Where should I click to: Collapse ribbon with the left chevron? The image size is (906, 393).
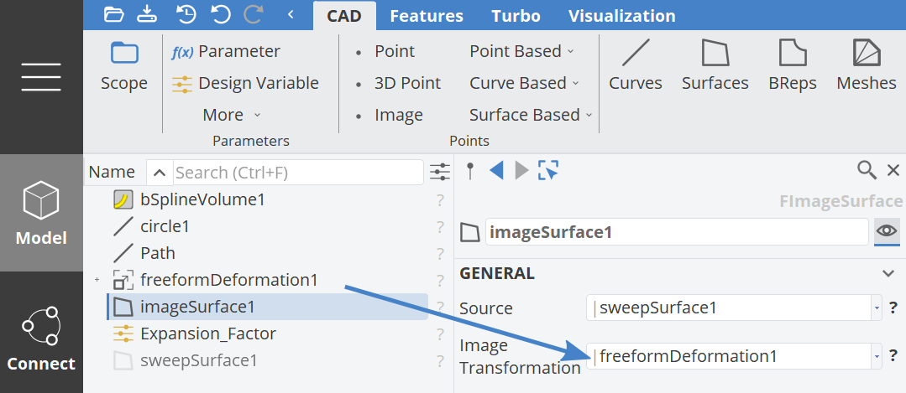tap(291, 14)
